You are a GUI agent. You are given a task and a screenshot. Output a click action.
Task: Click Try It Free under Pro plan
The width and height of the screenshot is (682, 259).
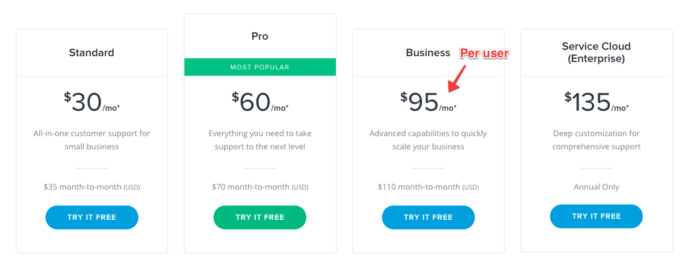tap(260, 218)
